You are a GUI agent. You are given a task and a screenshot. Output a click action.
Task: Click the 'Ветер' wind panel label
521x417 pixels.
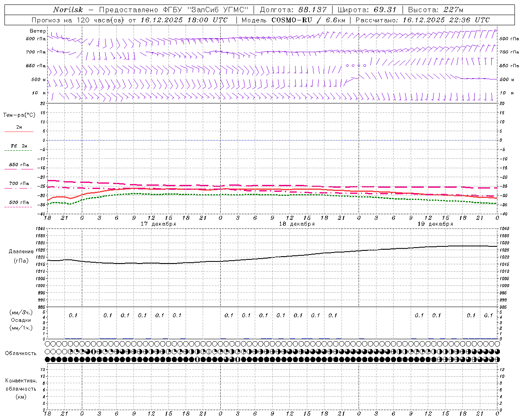pyautogui.click(x=38, y=31)
